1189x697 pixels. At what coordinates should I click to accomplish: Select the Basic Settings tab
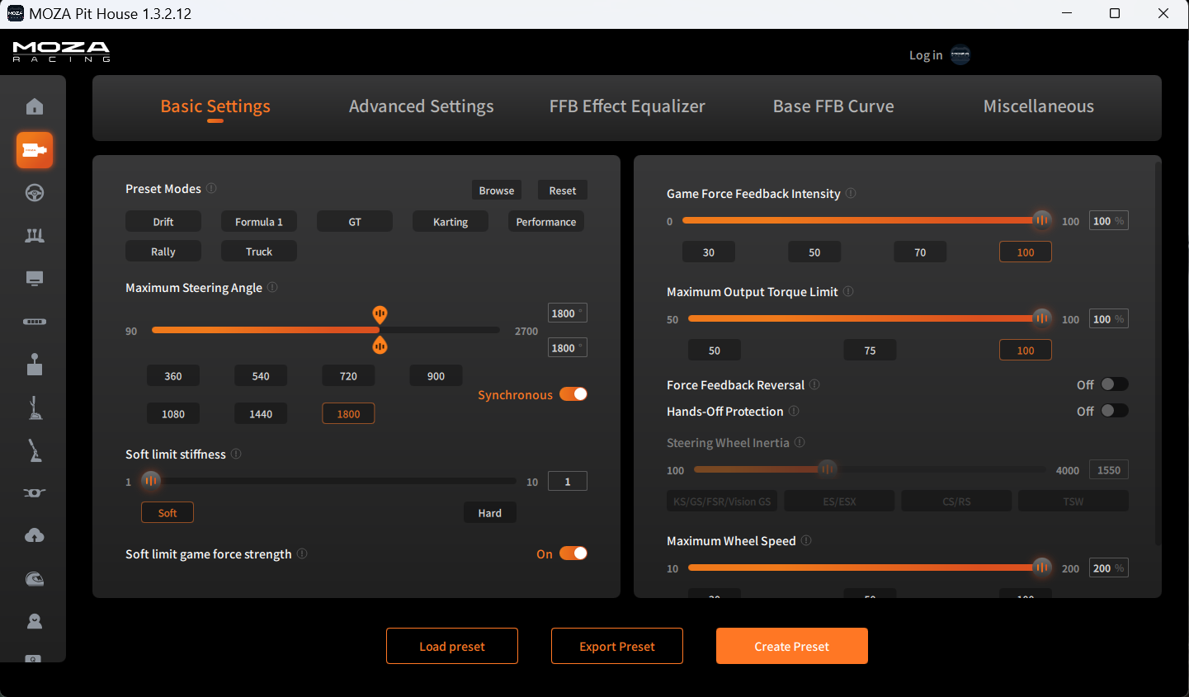[x=215, y=106]
